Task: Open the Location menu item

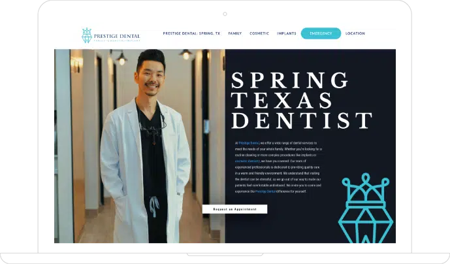Action: [x=355, y=33]
